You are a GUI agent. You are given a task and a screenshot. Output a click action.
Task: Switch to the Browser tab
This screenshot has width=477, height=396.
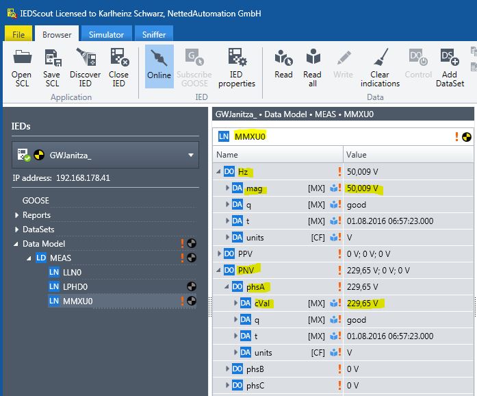(x=57, y=34)
